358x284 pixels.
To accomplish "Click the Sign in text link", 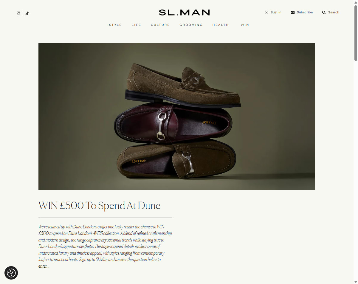I will coord(276,12).
